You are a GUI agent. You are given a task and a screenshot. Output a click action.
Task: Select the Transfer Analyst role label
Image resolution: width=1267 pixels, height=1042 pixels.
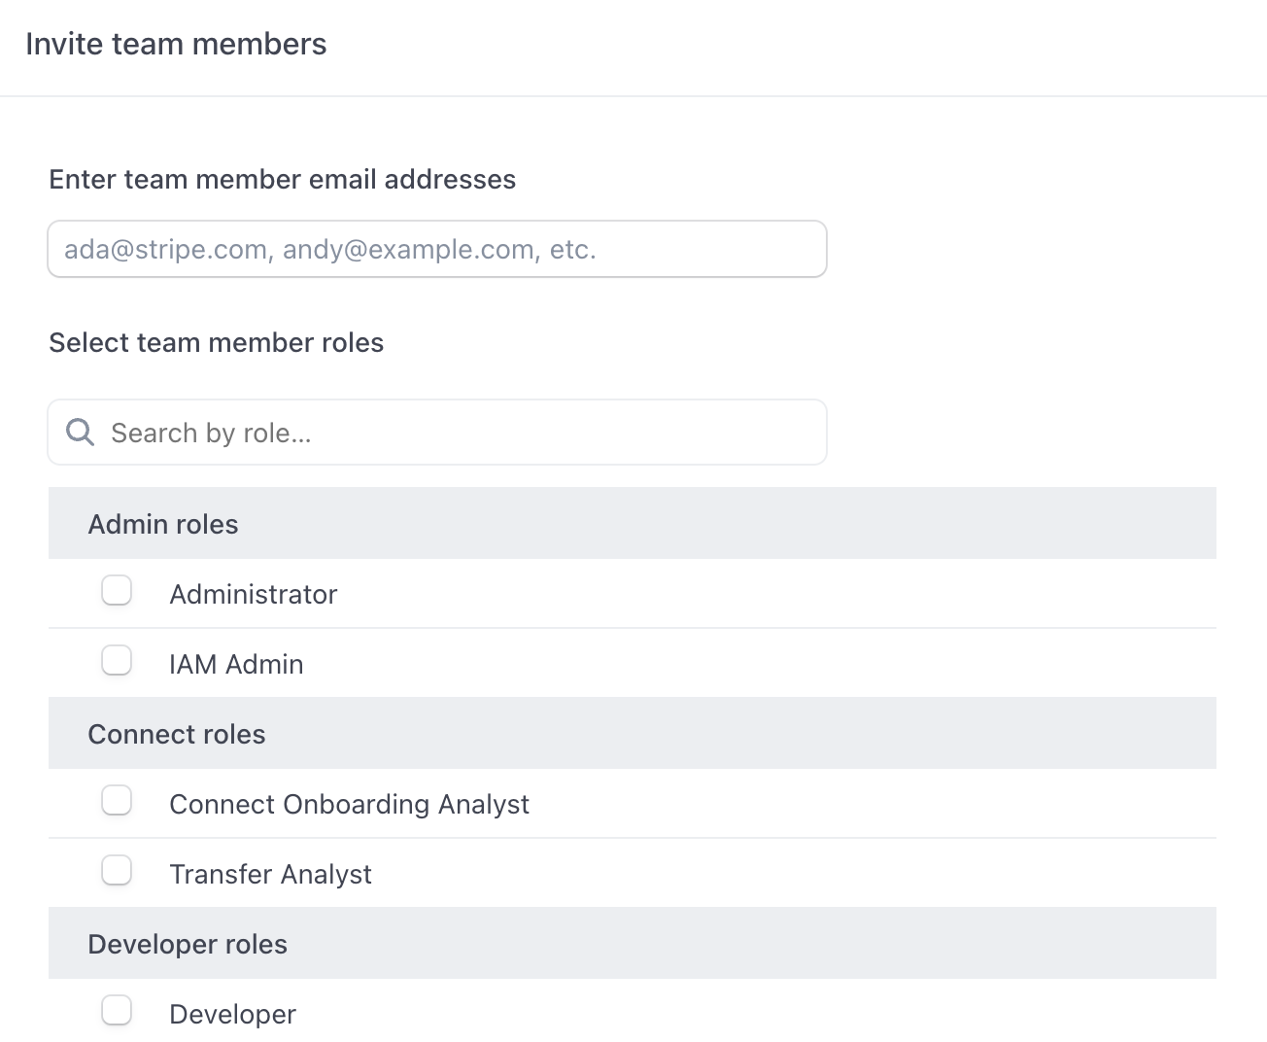tap(270, 874)
